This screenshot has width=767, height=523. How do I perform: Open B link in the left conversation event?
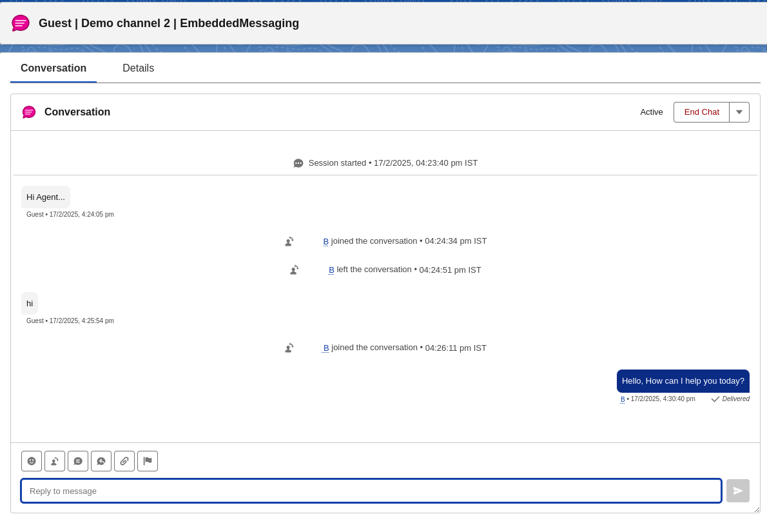(x=331, y=270)
